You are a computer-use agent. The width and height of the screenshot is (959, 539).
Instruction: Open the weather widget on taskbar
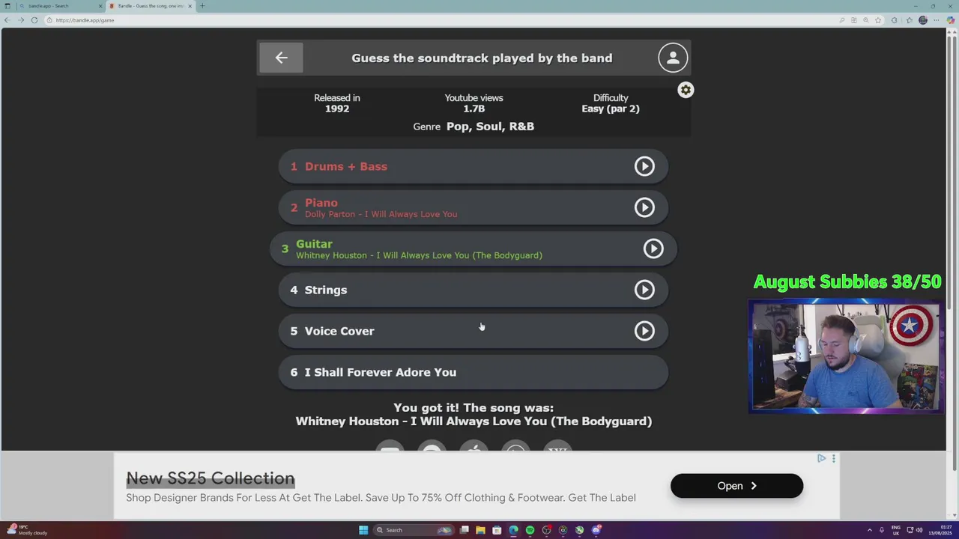click(27, 530)
